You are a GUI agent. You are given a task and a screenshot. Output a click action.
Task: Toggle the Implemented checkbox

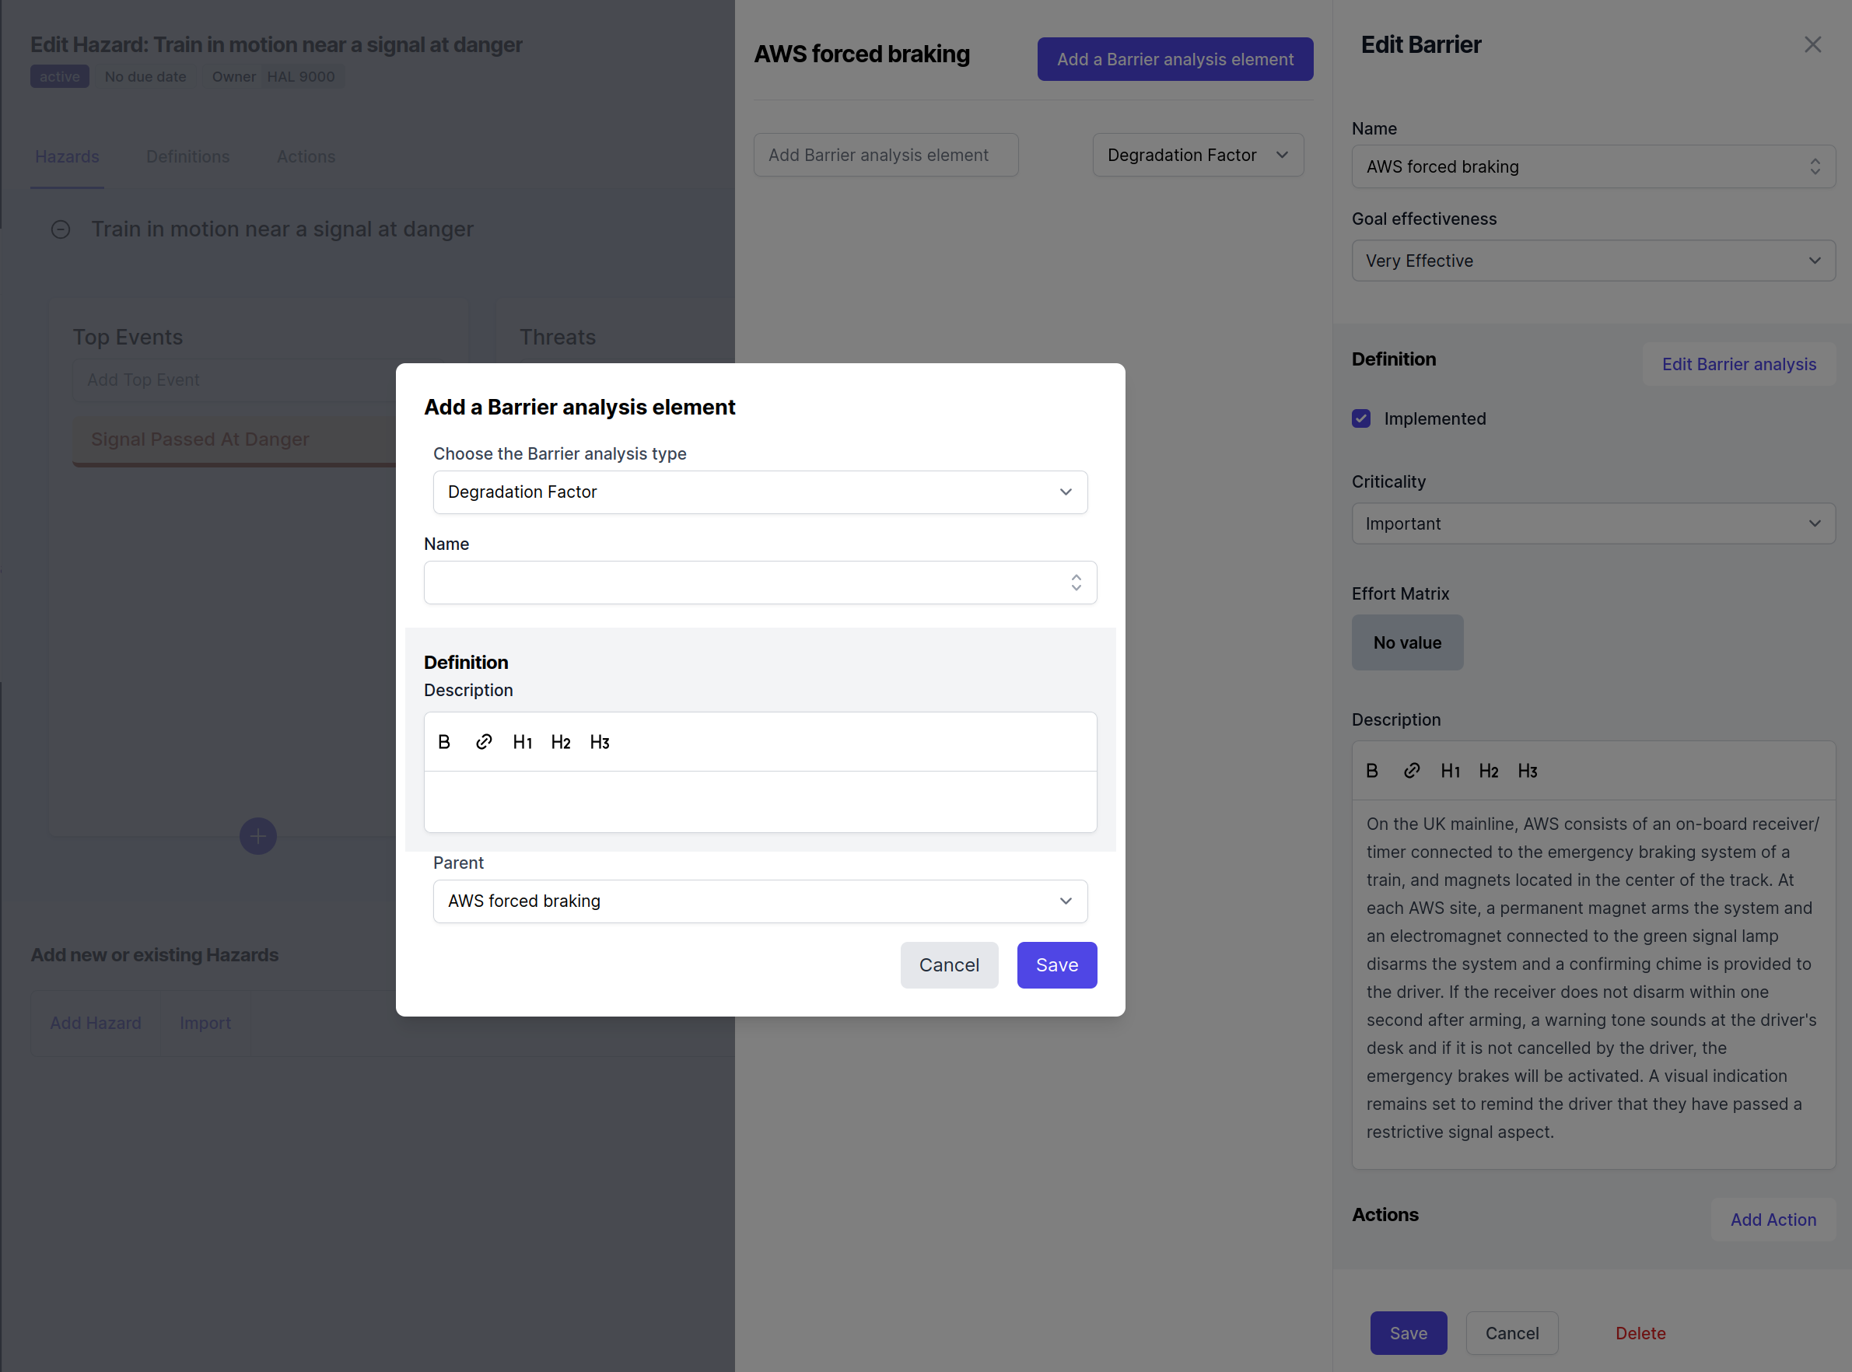(x=1361, y=418)
